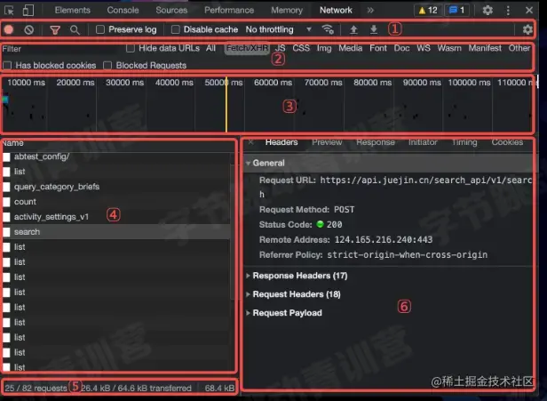Click the export HAR download icon

point(374,29)
